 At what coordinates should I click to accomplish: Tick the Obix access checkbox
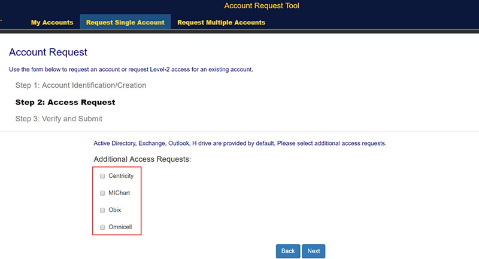(x=102, y=210)
